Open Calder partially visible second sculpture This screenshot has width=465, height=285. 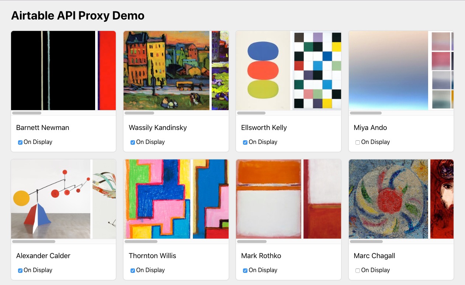click(104, 199)
